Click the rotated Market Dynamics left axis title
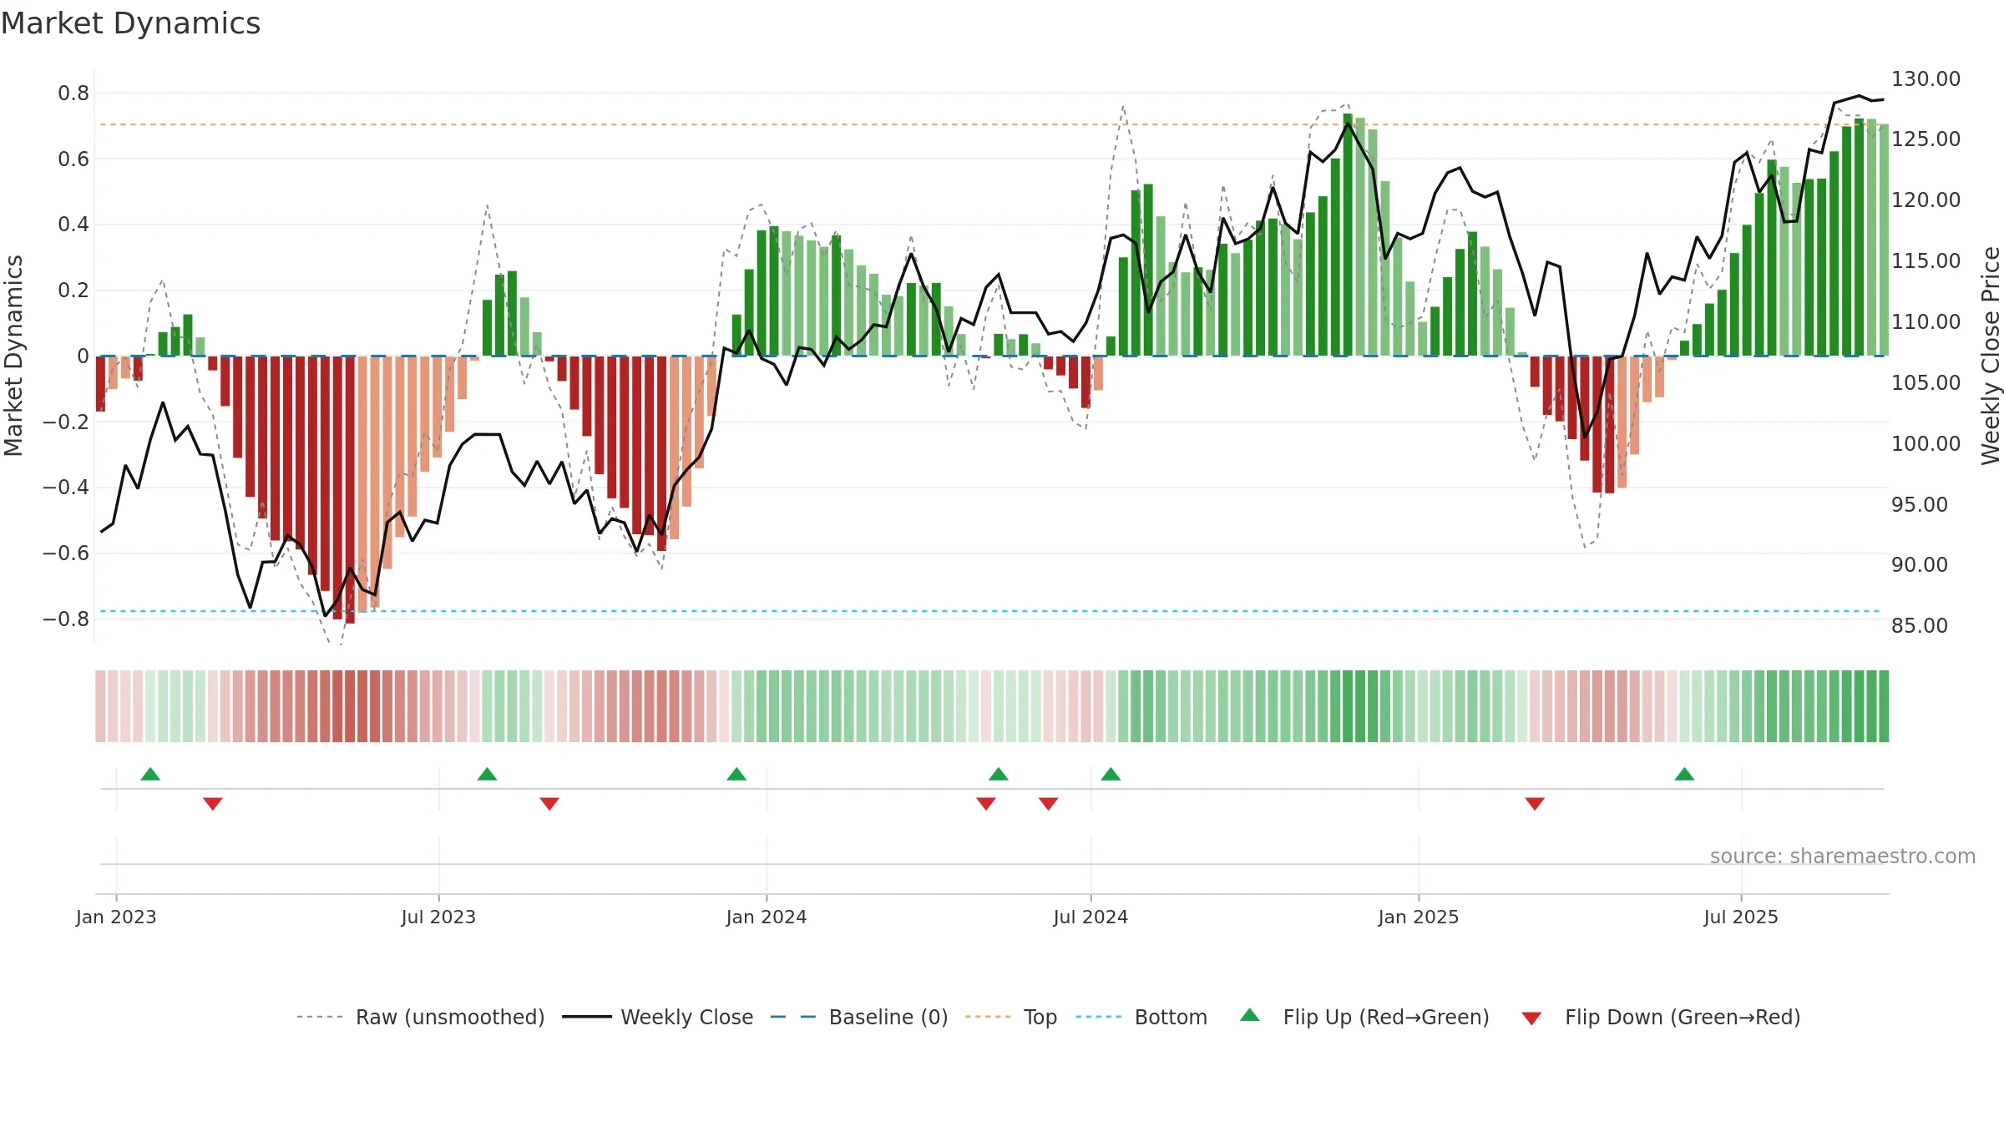 (13, 356)
